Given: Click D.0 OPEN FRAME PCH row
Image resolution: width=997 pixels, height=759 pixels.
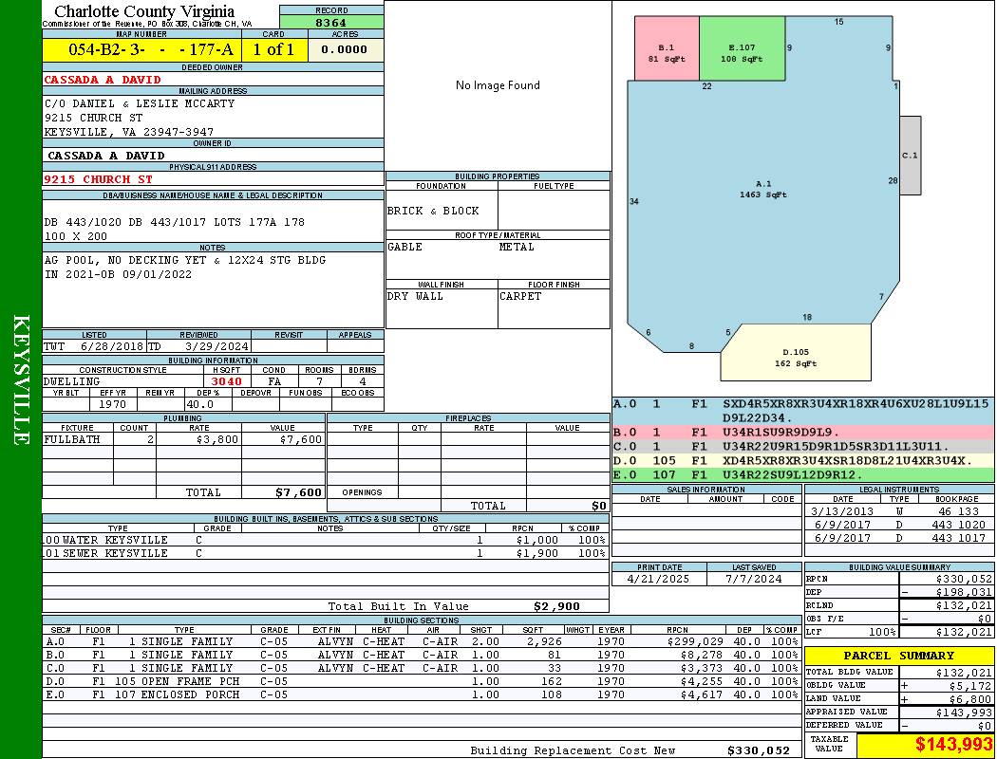Looking at the screenshot, I should tap(422, 681).
